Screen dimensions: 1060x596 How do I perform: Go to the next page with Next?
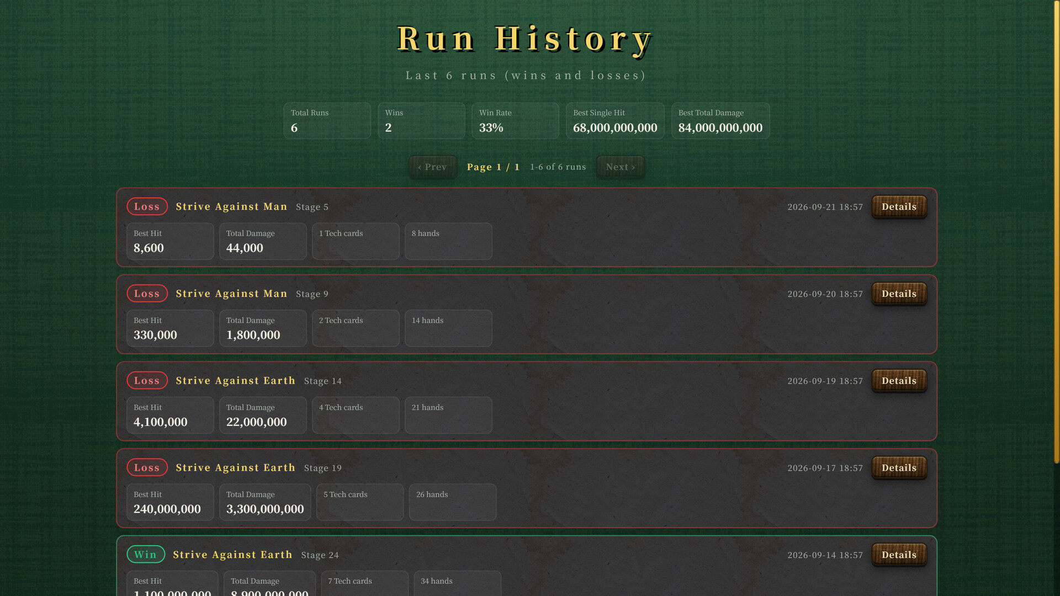(x=621, y=167)
